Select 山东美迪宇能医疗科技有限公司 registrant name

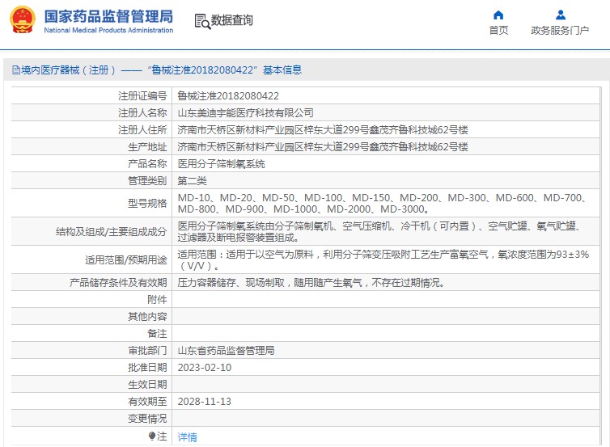pyautogui.click(x=245, y=112)
